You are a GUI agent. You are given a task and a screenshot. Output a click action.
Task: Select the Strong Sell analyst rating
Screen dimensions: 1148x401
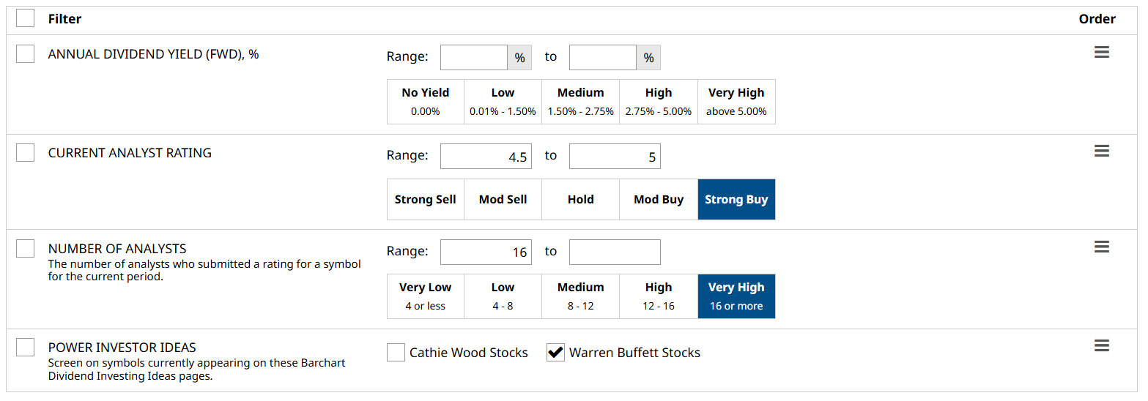point(426,200)
